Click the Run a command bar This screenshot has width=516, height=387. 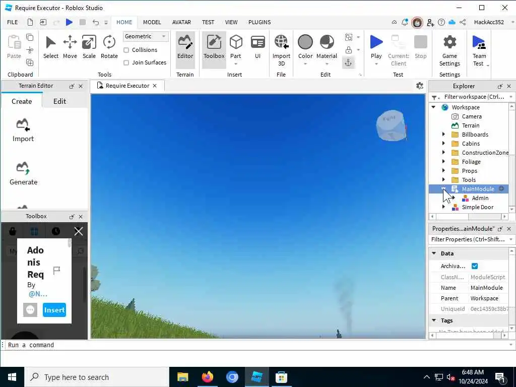pos(256,345)
